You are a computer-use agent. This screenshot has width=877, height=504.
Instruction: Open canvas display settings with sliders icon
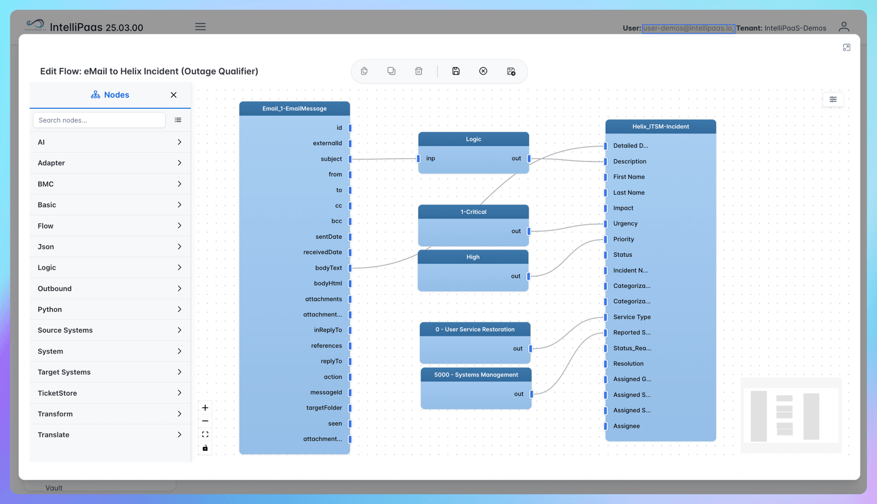coord(833,100)
